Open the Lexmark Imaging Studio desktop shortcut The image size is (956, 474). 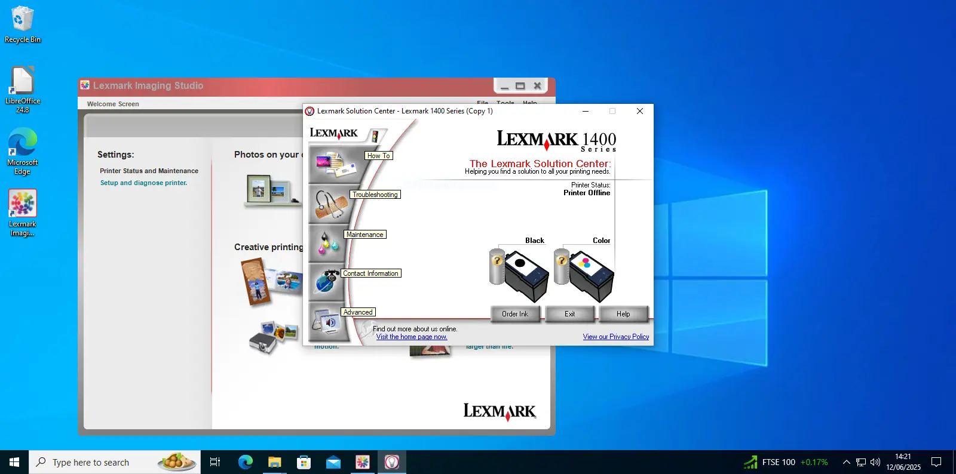pyautogui.click(x=23, y=213)
